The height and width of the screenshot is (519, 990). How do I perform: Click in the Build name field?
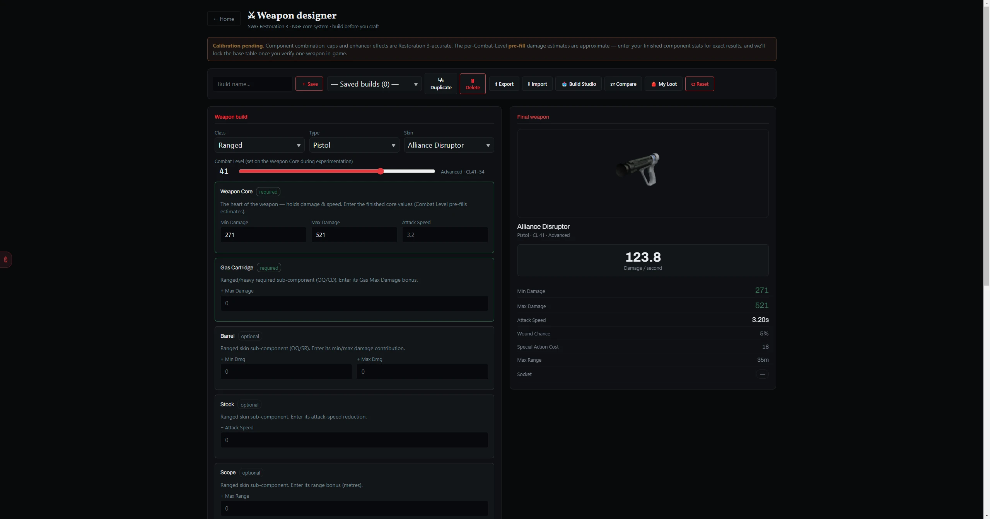pos(253,84)
